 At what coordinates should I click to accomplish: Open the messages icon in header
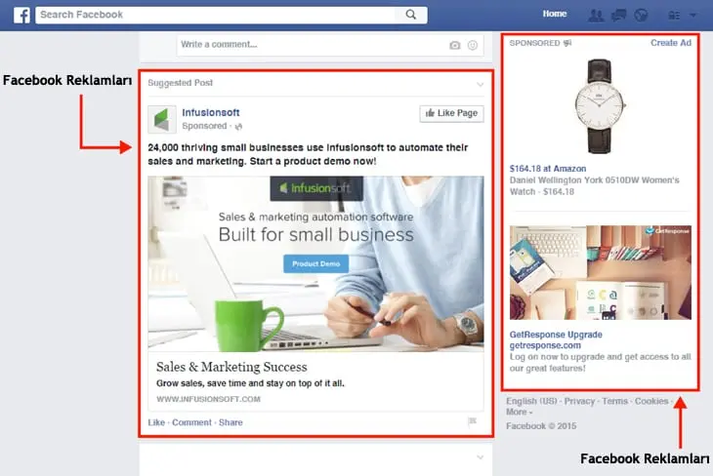[x=619, y=15]
